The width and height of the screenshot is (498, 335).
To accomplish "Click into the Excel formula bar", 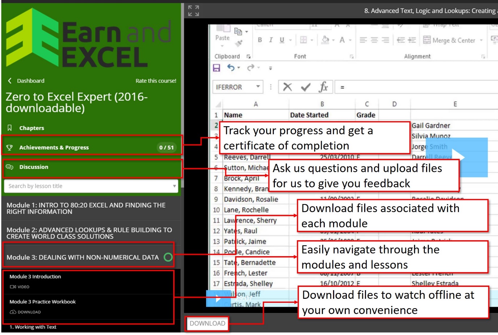I will [x=417, y=87].
